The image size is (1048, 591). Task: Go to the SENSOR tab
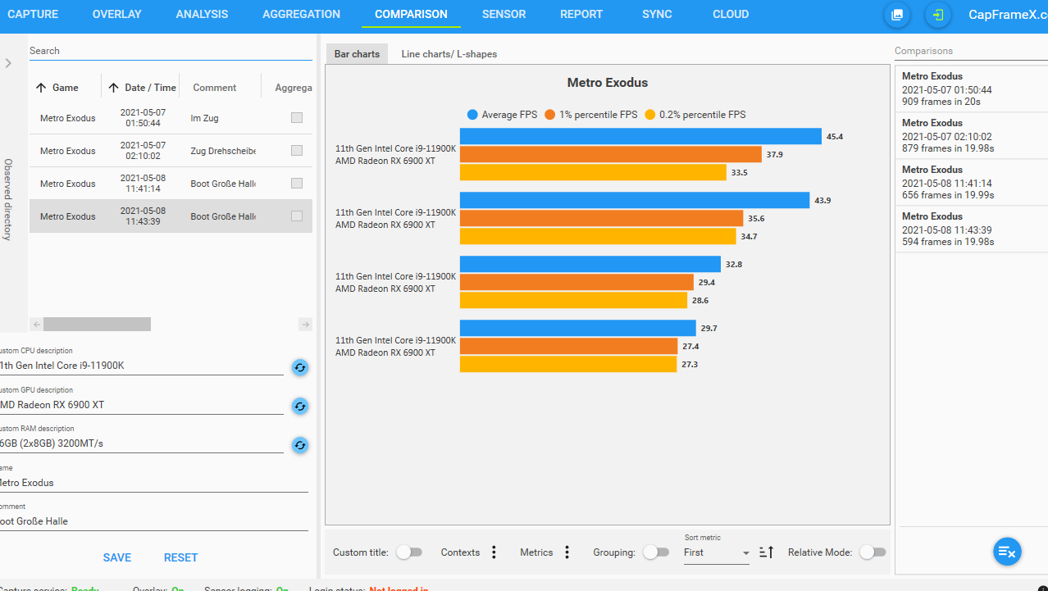coord(503,14)
